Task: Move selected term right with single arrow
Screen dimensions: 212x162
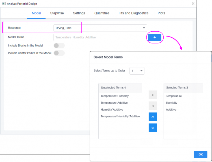Action: 153,95
